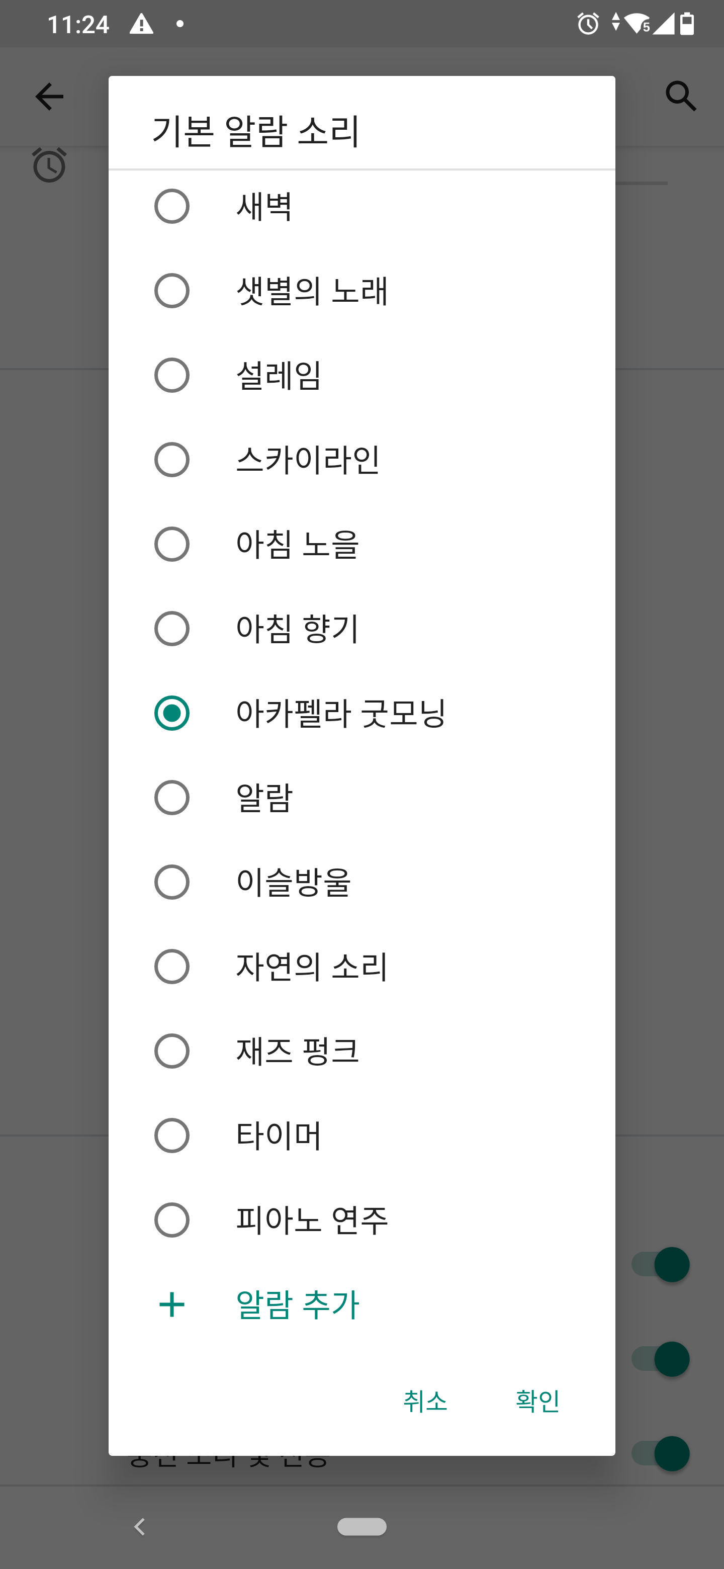The image size is (724, 1569).
Task: Tap the home pill navigation button
Action: click(x=361, y=1526)
